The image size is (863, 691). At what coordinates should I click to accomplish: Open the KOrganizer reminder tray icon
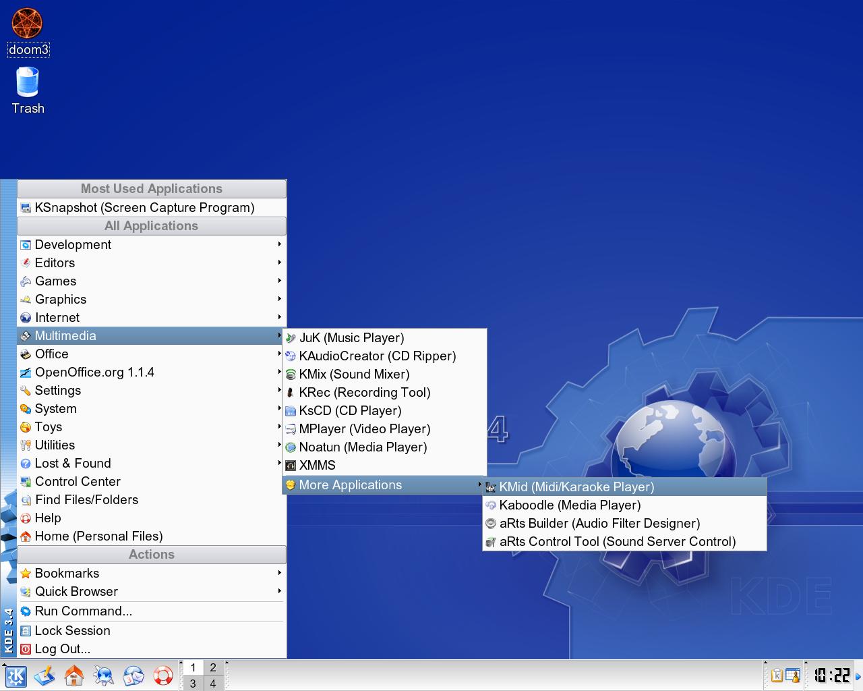tap(793, 675)
